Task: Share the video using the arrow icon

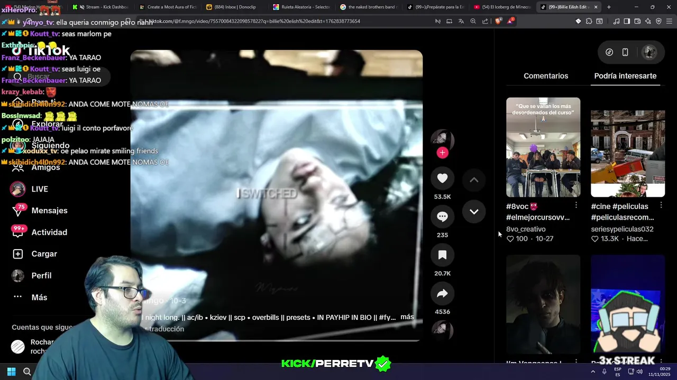Action: point(442,293)
